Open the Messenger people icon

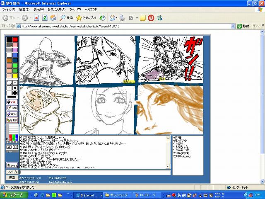click(159, 18)
